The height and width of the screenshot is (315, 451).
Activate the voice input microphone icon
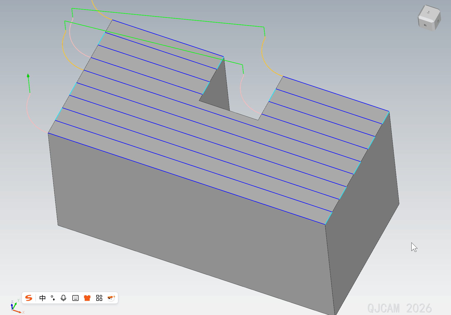tap(63, 298)
